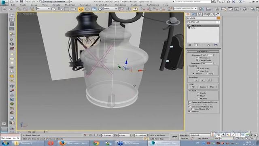Select the NURBS output radio button
Screen dimensions: 259x146
point(198,99)
